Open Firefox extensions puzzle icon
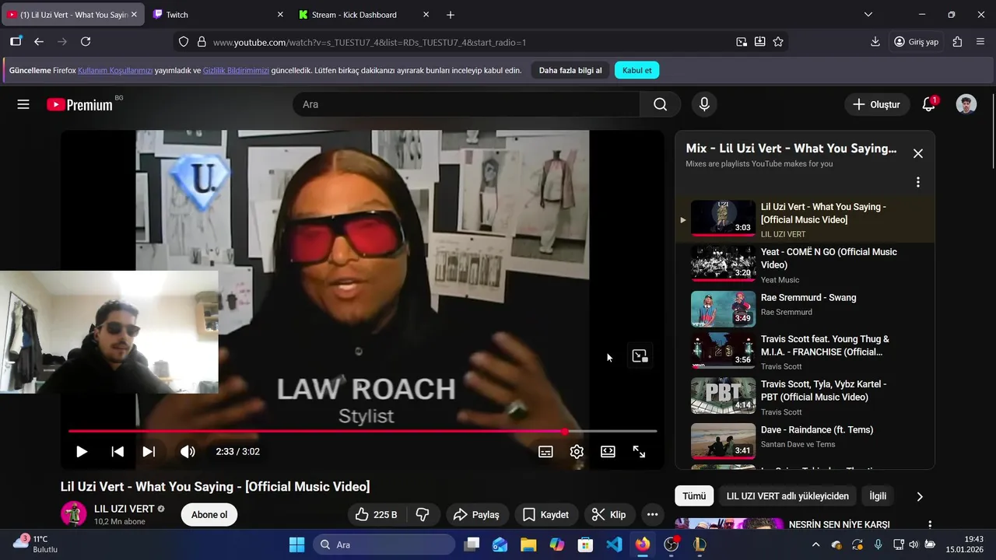This screenshot has width=996, height=560. pyautogui.click(x=957, y=42)
